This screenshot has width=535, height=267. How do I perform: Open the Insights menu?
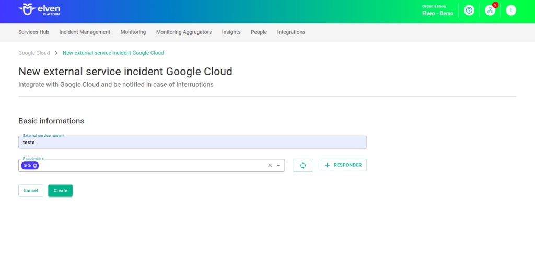231,32
